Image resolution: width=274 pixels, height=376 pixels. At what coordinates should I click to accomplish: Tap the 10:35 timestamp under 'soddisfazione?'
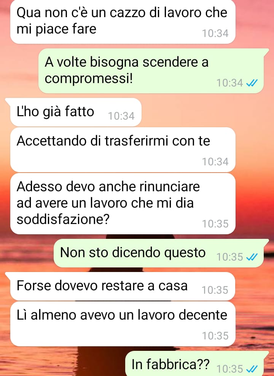(x=215, y=224)
